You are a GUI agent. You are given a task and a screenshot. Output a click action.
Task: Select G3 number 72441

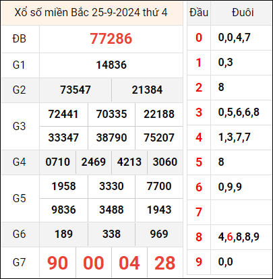[63, 114]
